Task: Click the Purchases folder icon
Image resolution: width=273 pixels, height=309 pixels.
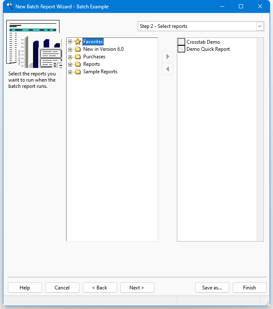Action: click(x=77, y=57)
